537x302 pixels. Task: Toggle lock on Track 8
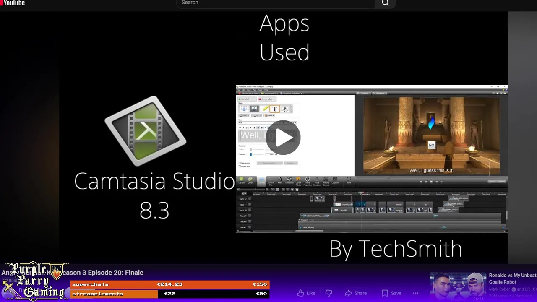pos(249,221)
